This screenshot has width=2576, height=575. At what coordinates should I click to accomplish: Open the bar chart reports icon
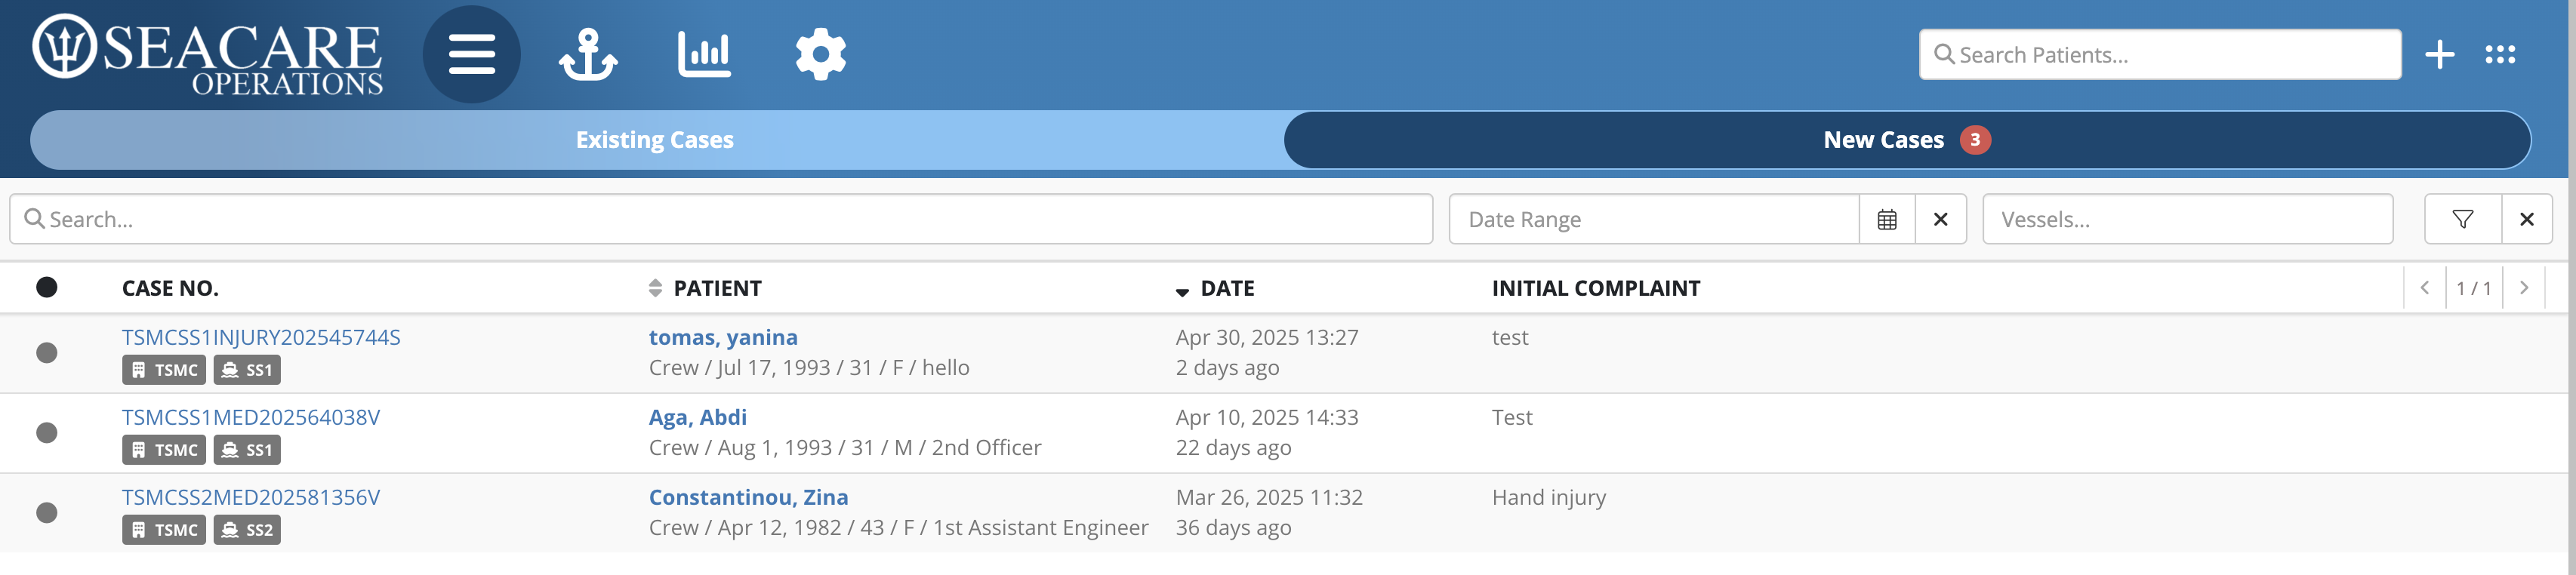704,54
